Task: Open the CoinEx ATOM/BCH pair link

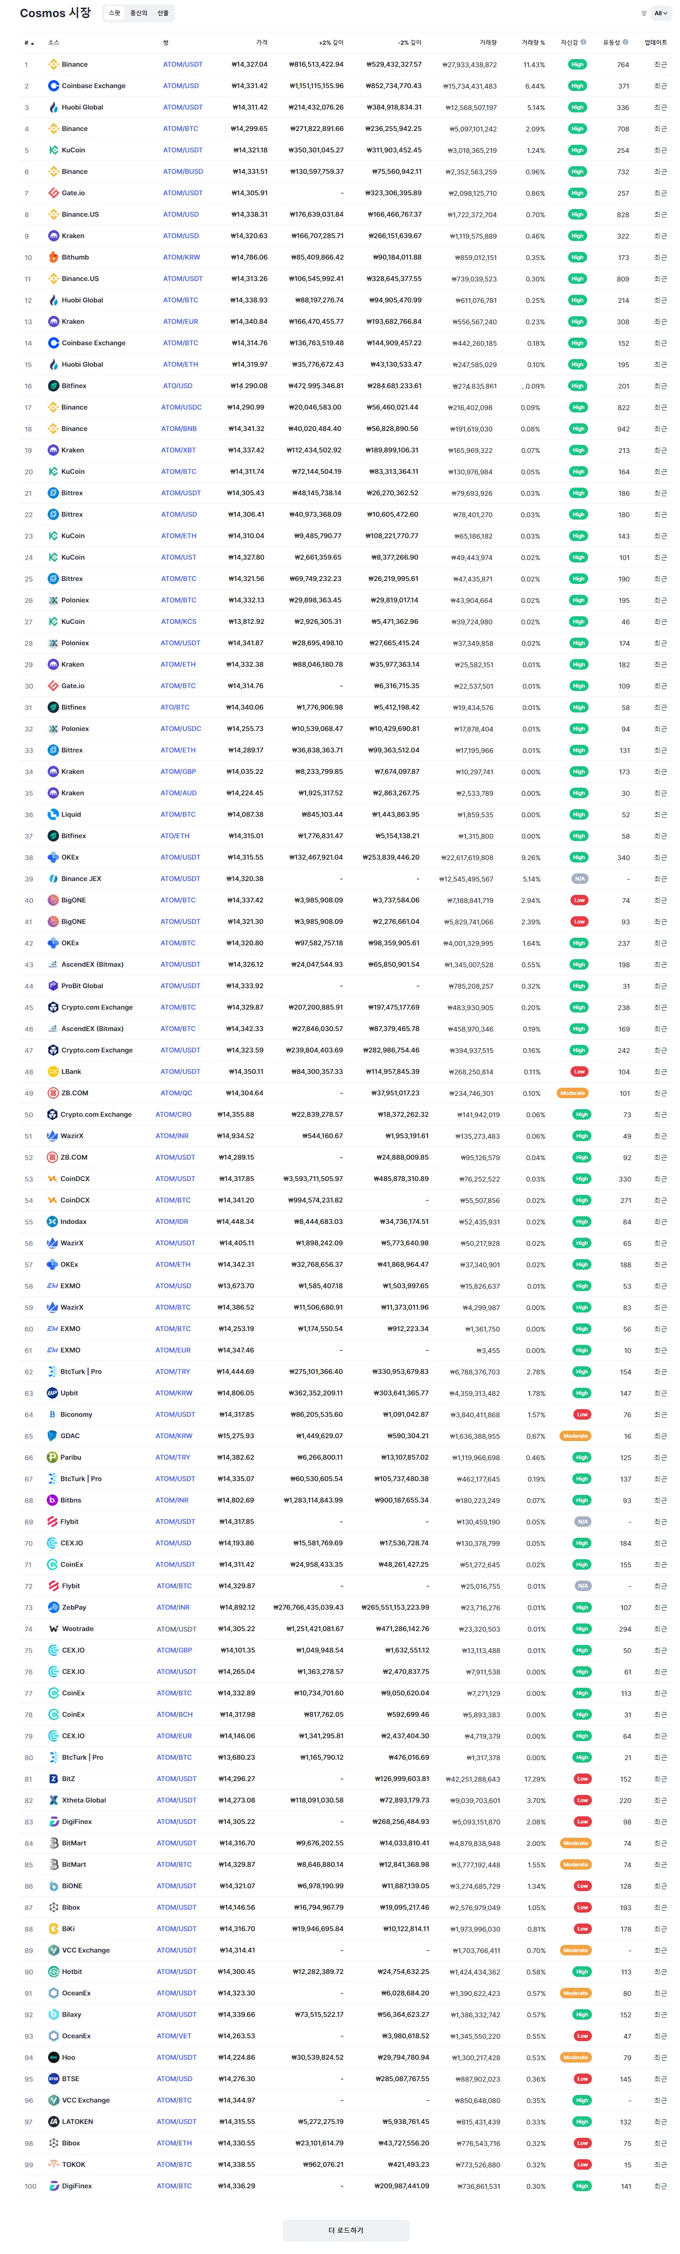Action: pos(175,1715)
